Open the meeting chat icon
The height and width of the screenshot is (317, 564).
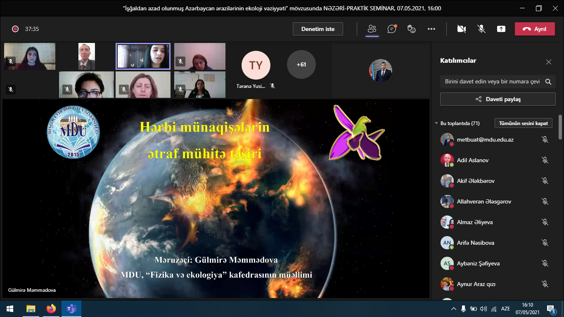click(x=391, y=29)
